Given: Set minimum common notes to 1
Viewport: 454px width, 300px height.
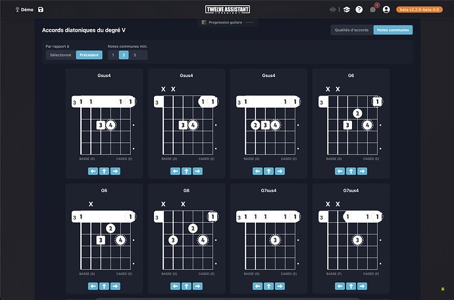Looking at the screenshot, I should [113, 55].
